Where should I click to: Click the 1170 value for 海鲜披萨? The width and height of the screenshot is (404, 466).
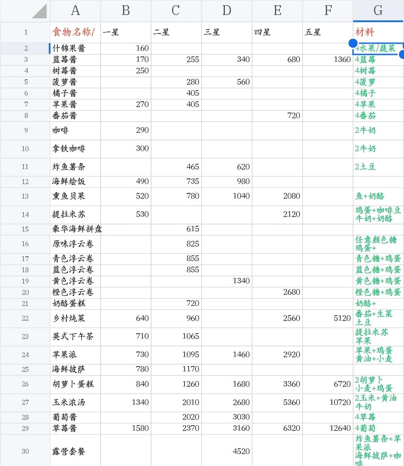176,370
